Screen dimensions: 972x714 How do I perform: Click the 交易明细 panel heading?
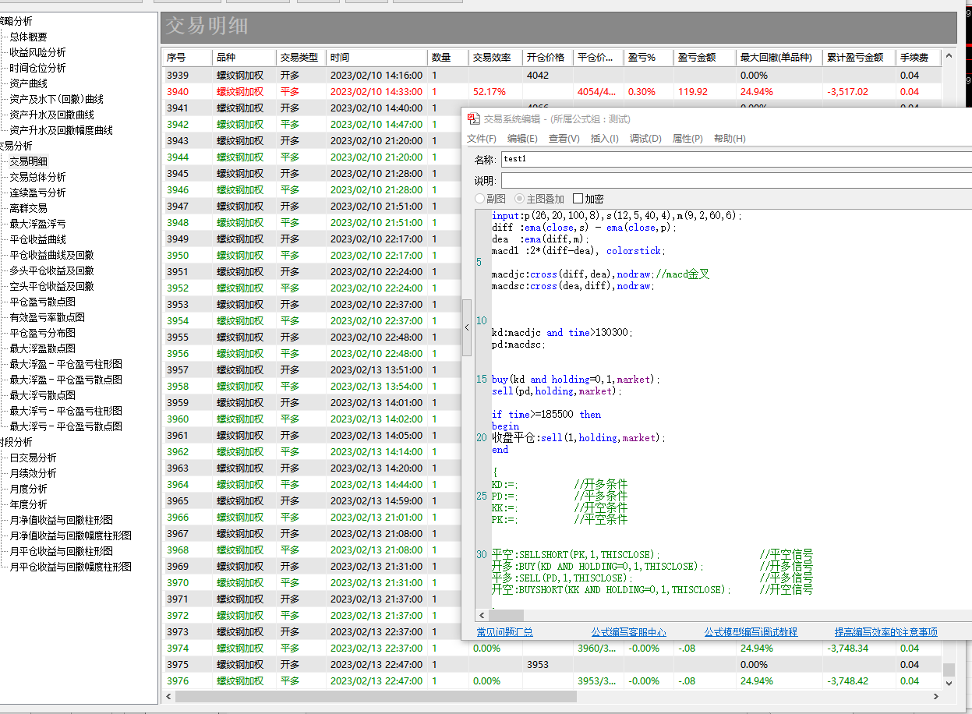pyautogui.click(x=207, y=27)
